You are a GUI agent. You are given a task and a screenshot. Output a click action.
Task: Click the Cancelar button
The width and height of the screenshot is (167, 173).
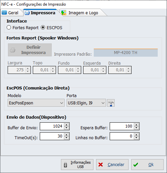pos(112,164)
